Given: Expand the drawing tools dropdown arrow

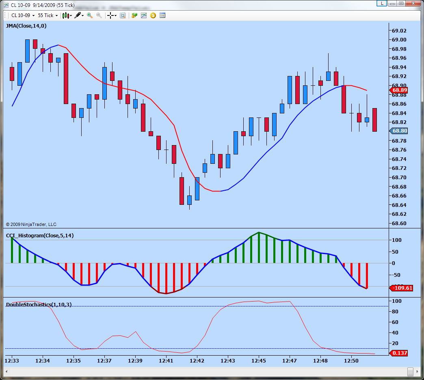Looking at the screenshot, I should point(82,16).
